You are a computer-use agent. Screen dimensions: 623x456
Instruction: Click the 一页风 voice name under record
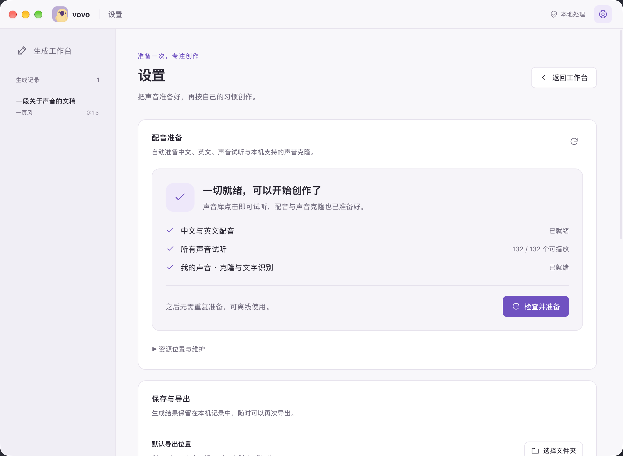coord(24,113)
